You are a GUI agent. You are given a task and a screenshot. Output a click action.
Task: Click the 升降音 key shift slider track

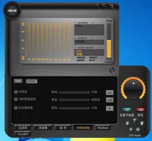click(x=74, y=92)
